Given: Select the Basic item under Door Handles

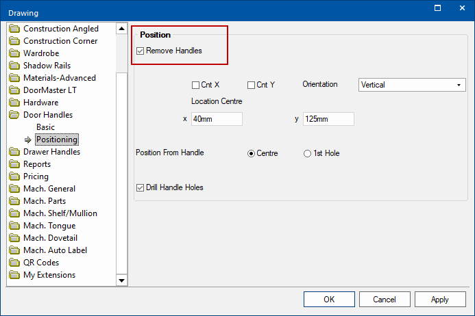Looking at the screenshot, I should (x=45, y=127).
